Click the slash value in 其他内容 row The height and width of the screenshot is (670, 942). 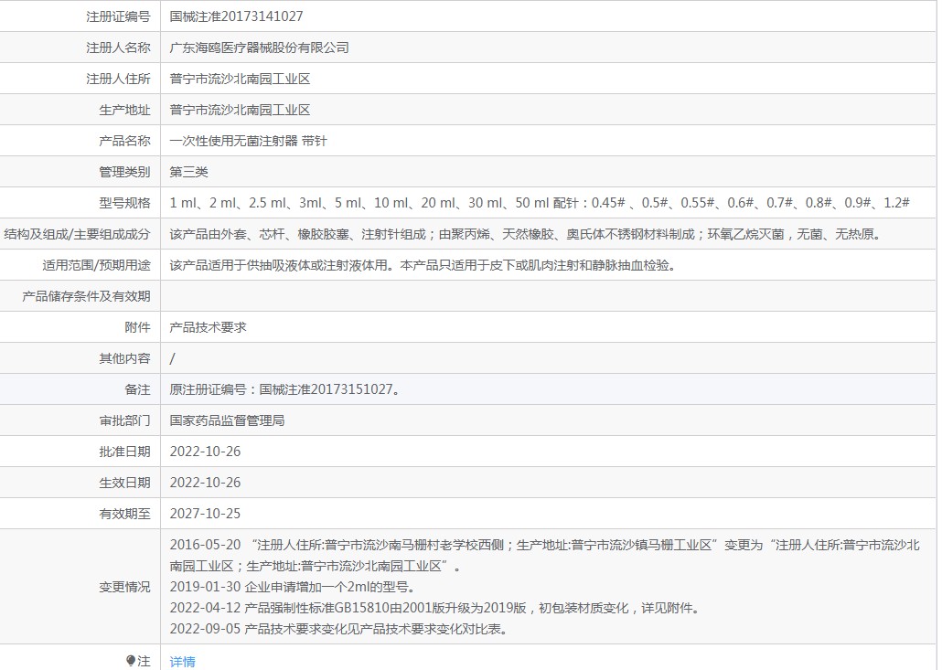(173, 358)
